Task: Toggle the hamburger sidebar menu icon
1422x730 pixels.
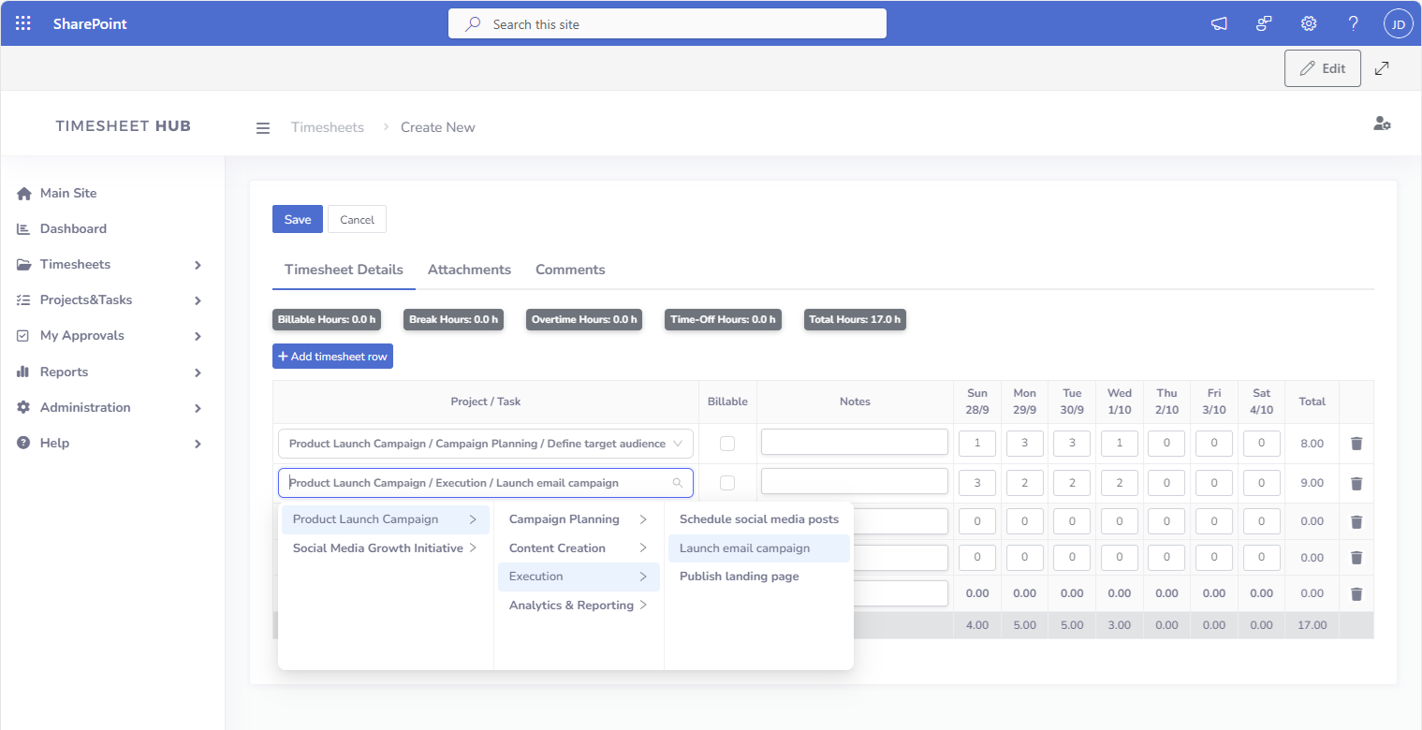Action: click(x=263, y=128)
